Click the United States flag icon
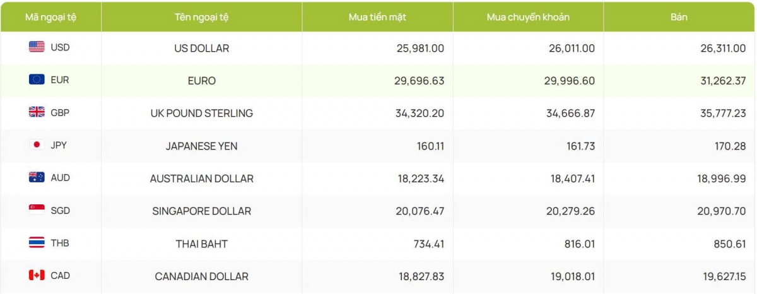The height and width of the screenshot is (294, 757). click(x=37, y=47)
